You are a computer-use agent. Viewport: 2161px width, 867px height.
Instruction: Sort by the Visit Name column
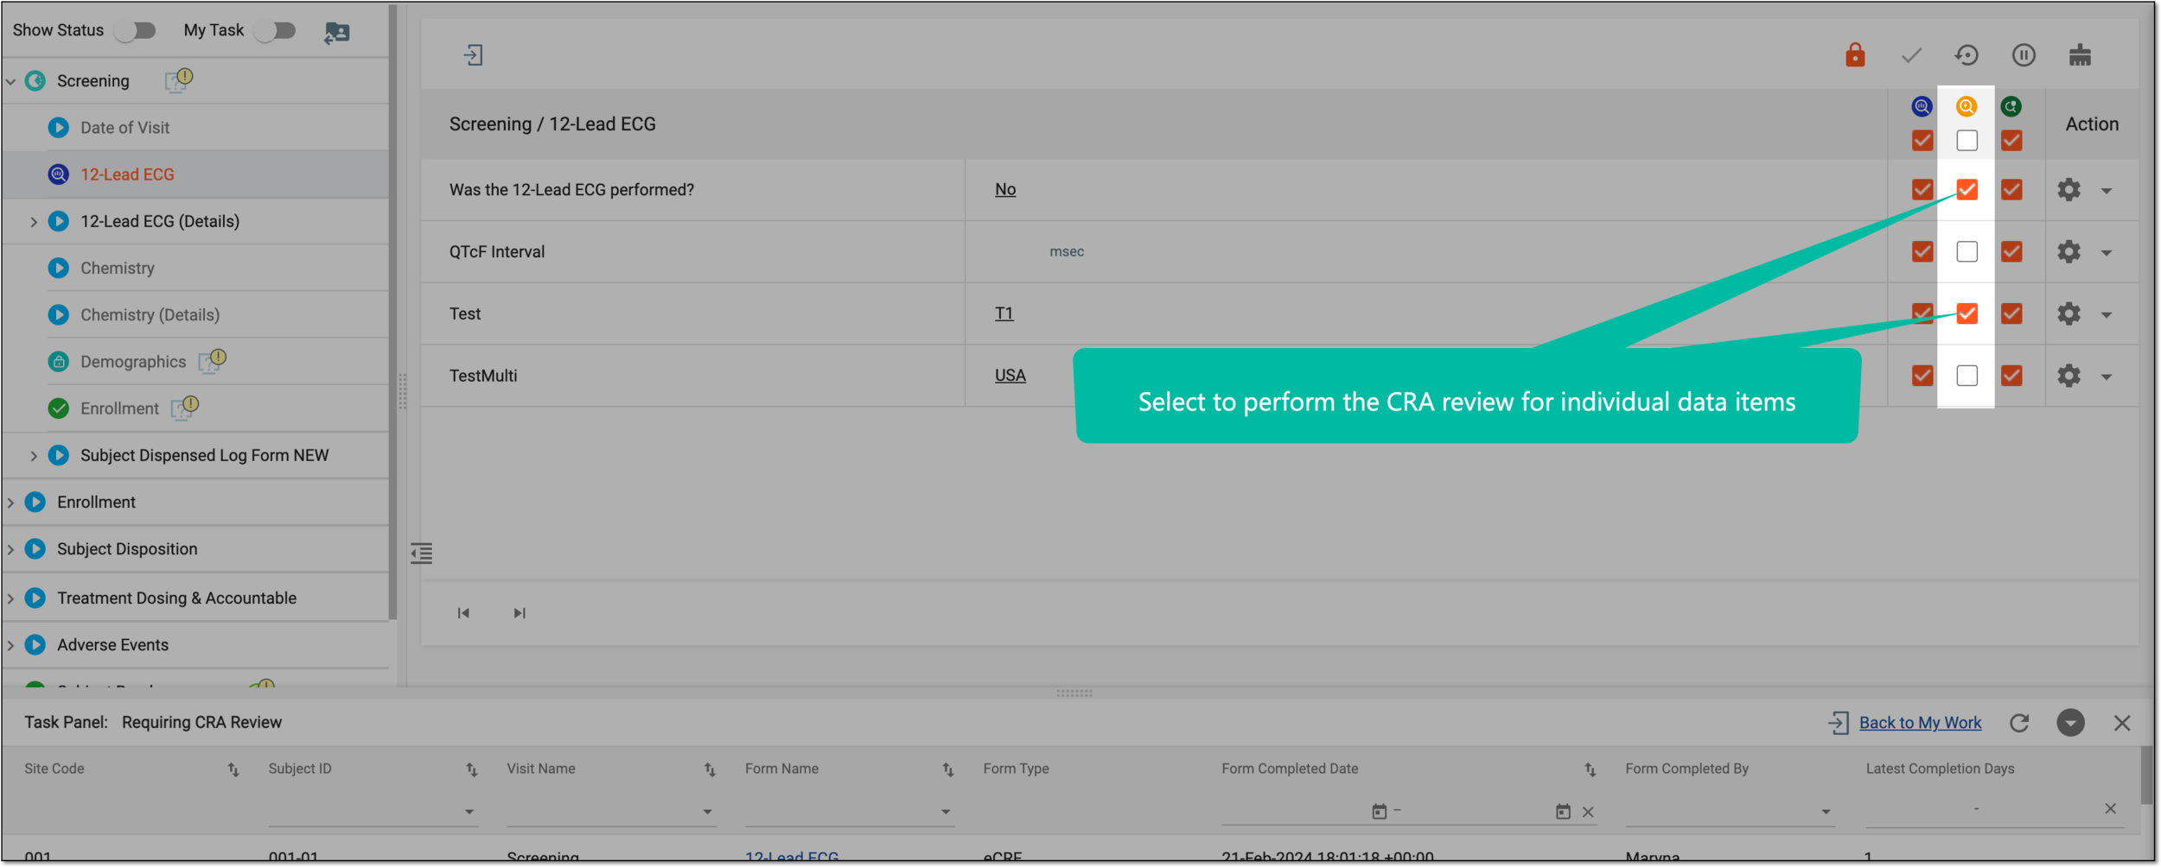click(x=710, y=770)
